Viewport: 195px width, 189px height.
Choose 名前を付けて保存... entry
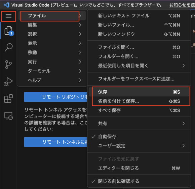139,101
